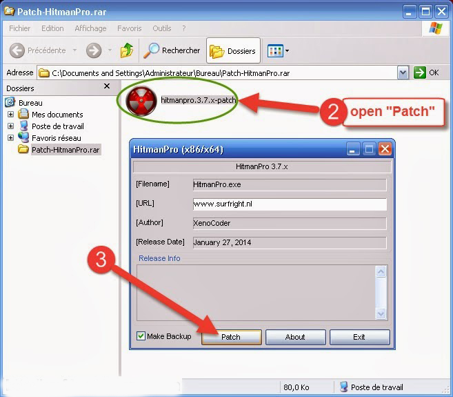Select Favoris réseau network icon
Screen dimensions: 453x397
23,137
